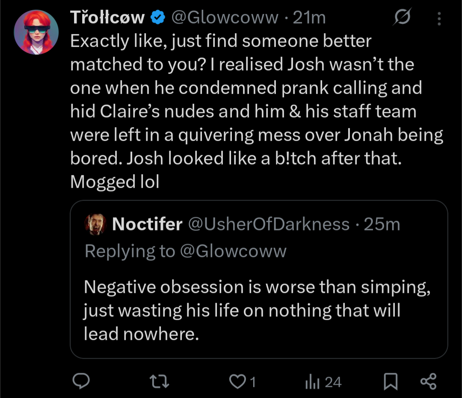Image resolution: width=462 pixels, height=398 pixels.
Task: Repost this tweet using the retweet icon
Action: coord(162,381)
